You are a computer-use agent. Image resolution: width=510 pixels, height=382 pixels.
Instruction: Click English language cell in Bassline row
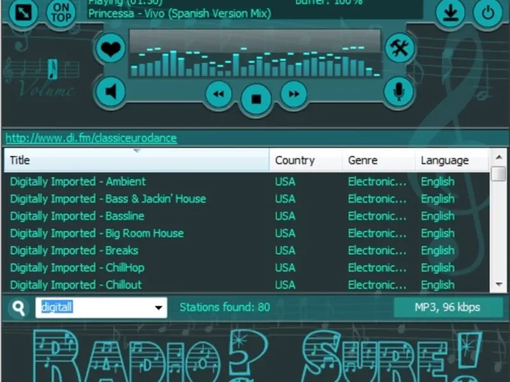click(x=438, y=216)
